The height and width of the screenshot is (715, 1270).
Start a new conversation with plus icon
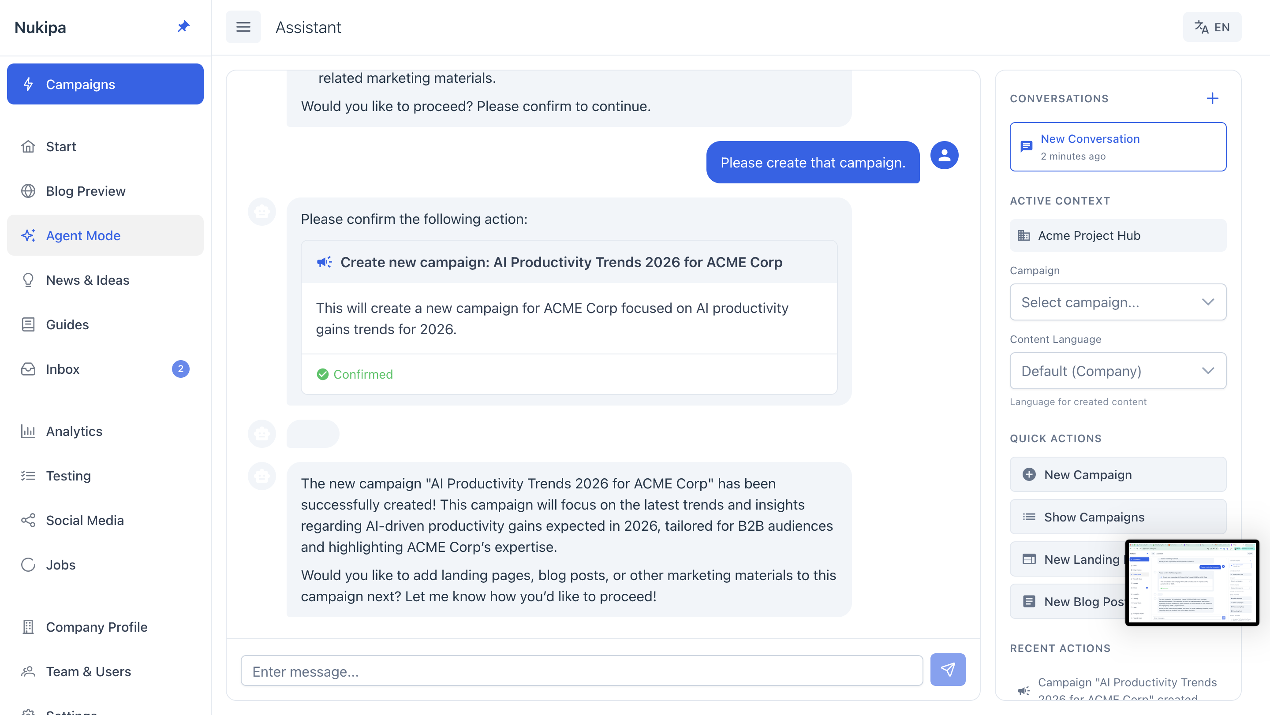(1212, 99)
